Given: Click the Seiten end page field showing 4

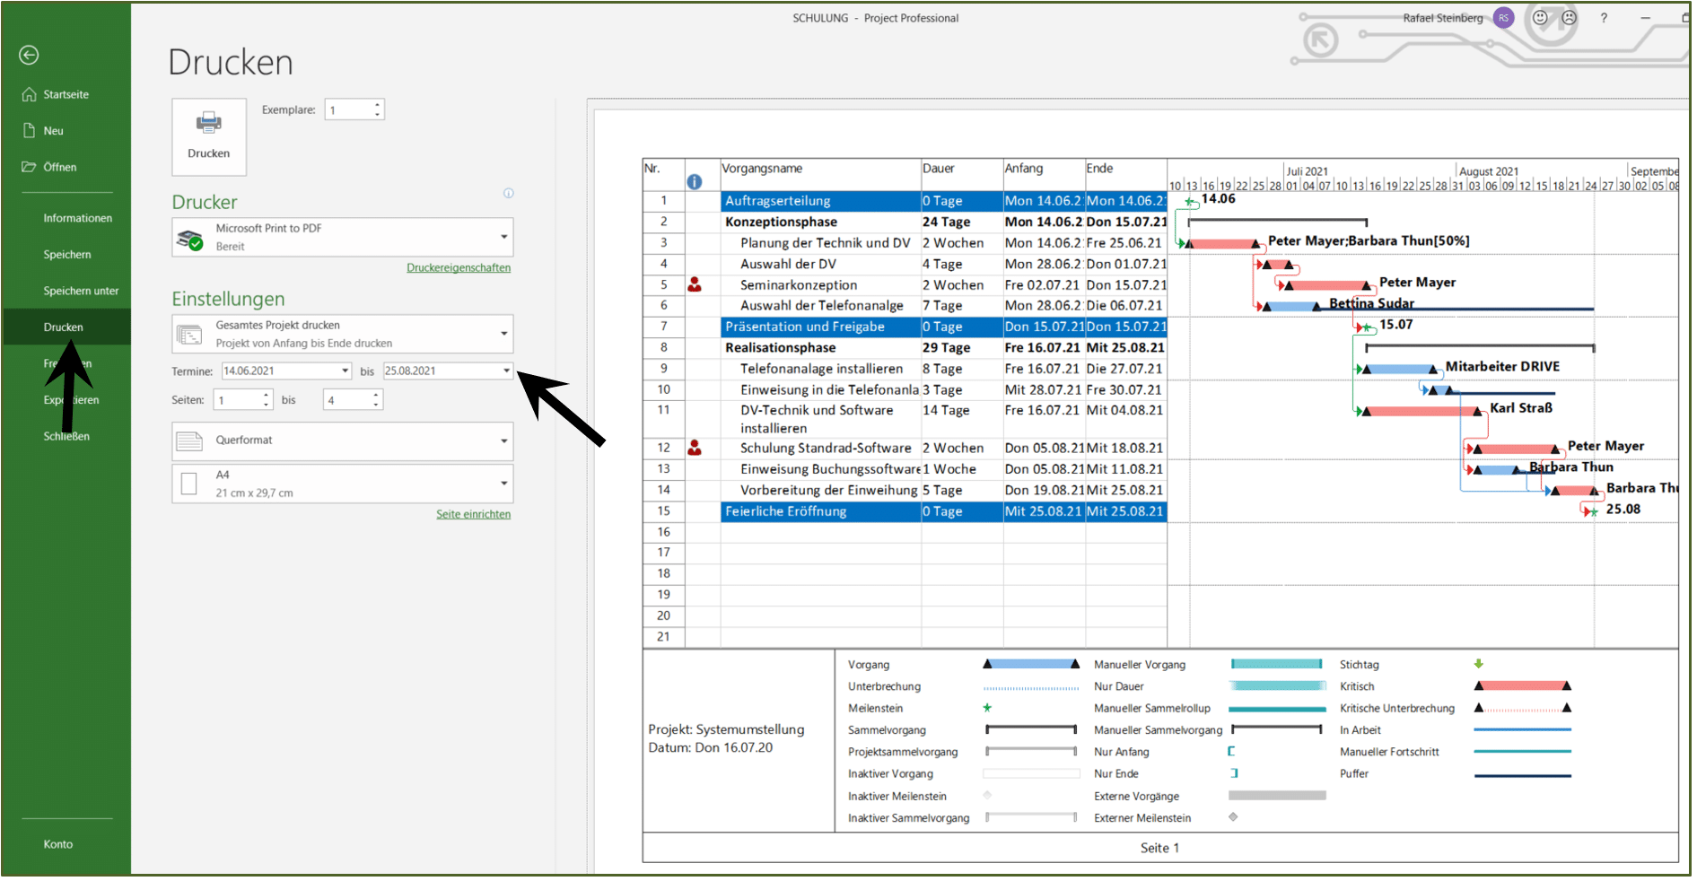Looking at the screenshot, I should click(x=346, y=400).
